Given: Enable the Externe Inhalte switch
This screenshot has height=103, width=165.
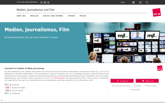Looking at the screenshot, I should (x=7, y=88).
